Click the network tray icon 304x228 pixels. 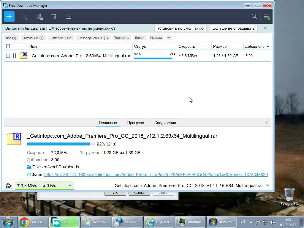[265, 222]
